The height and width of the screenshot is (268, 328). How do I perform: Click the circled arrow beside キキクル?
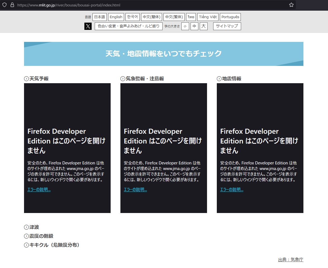(26, 245)
